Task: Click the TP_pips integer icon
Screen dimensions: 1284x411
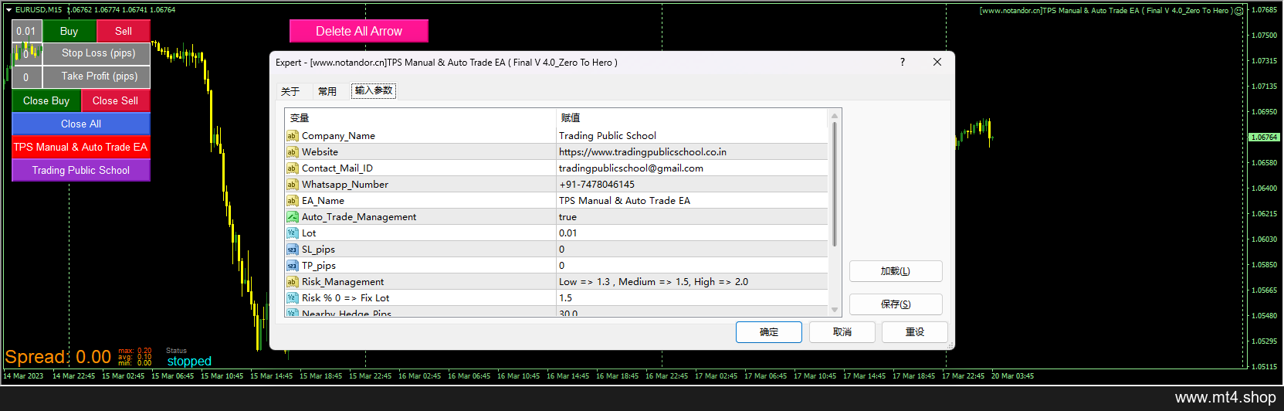Action: coord(293,266)
